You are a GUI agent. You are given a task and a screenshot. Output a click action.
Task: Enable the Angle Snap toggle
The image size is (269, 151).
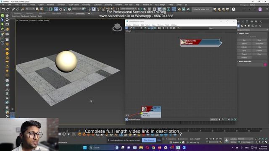(x=103, y=9)
